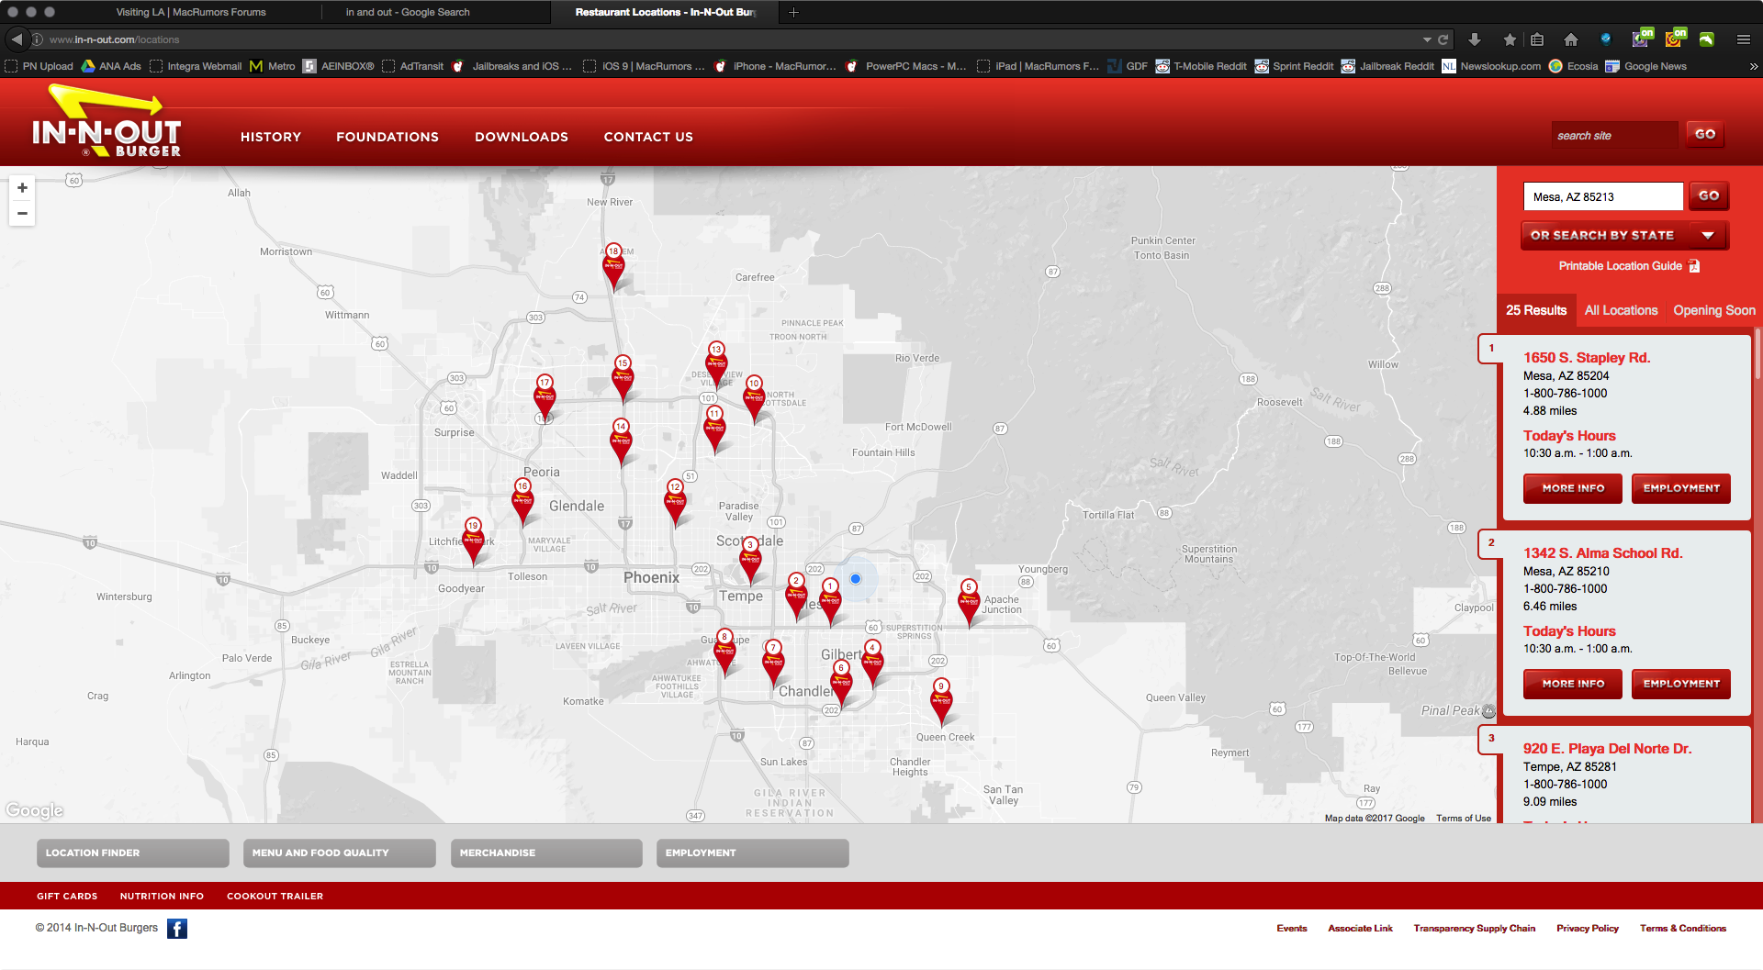Image resolution: width=1763 pixels, height=970 pixels.
Task: Click the search site input field
Action: tap(1615, 135)
